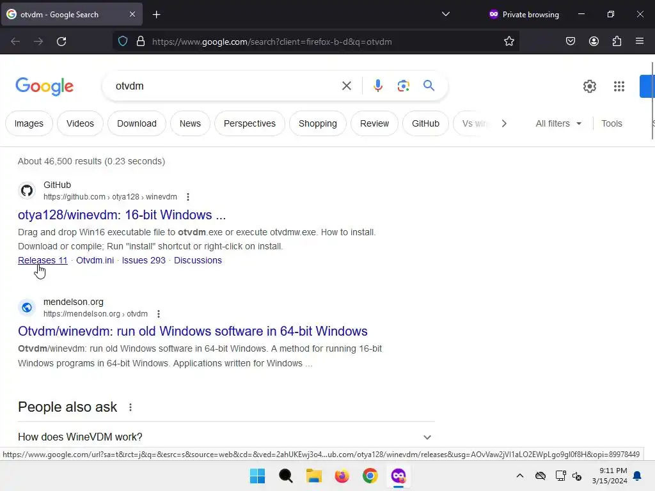Screen dimensions: 655x491
Task: Open the Save to Pocket icon
Action: pyautogui.click(x=571, y=42)
